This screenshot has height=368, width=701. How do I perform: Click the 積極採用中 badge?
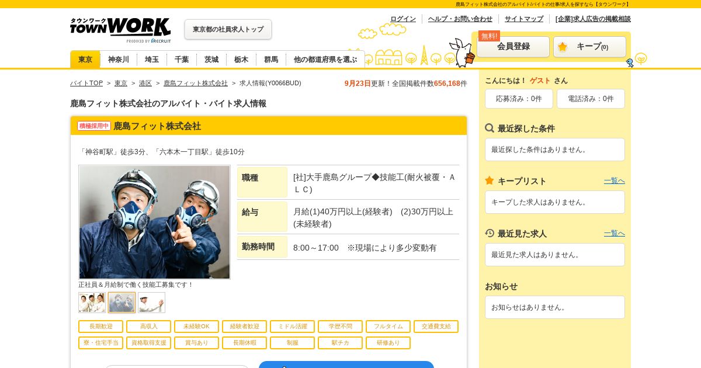(x=94, y=126)
